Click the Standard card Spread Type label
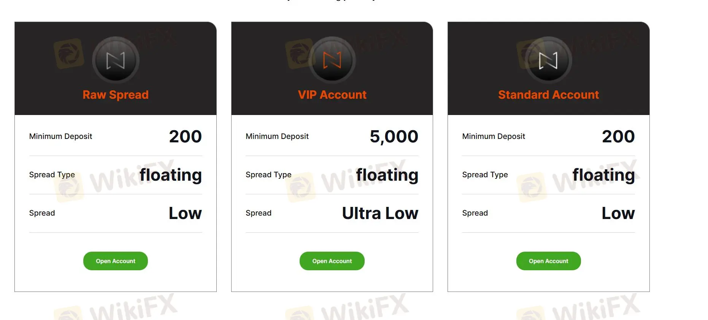The height and width of the screenshot is (320, 708). click(x=485, y=175)
